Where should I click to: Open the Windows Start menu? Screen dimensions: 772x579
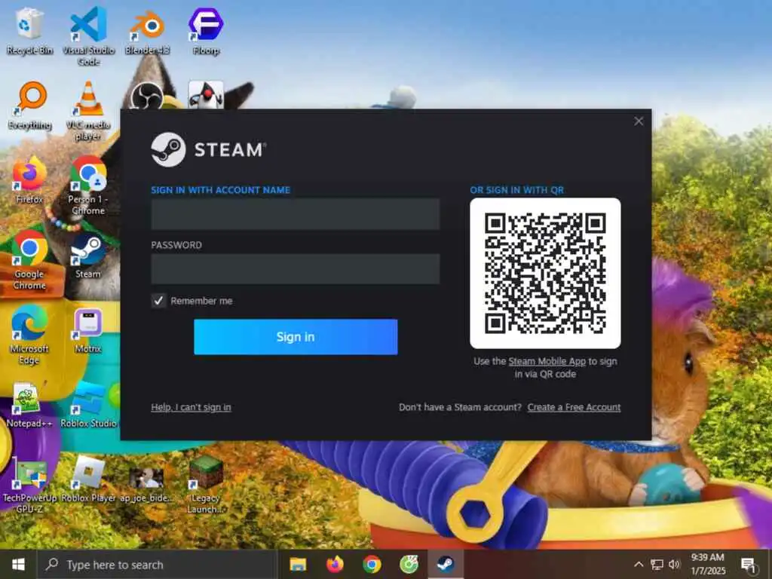pos(18,564)
